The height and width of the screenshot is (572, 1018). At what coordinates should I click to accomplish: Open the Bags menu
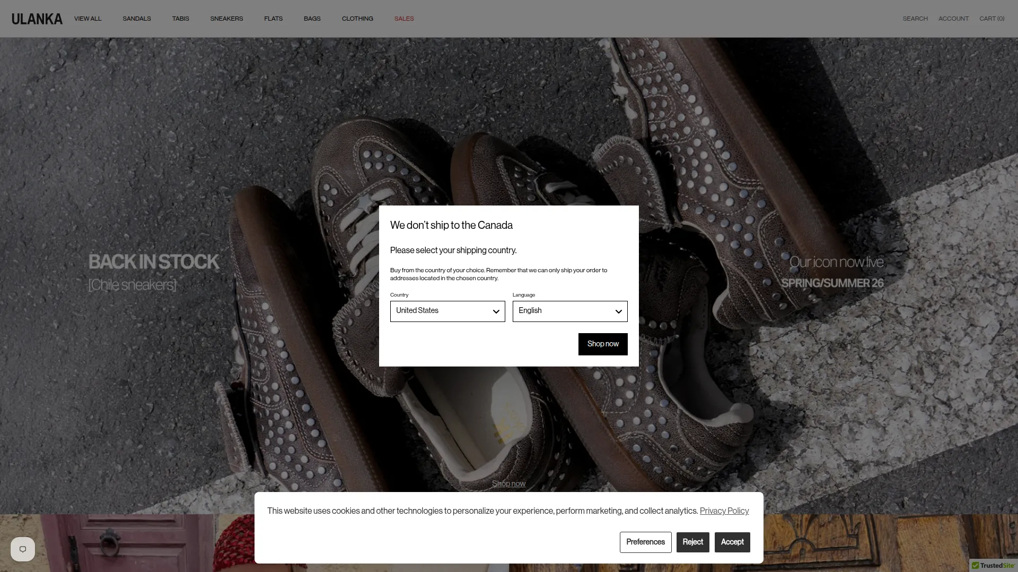pyautogui.click(x=312, y=19)
